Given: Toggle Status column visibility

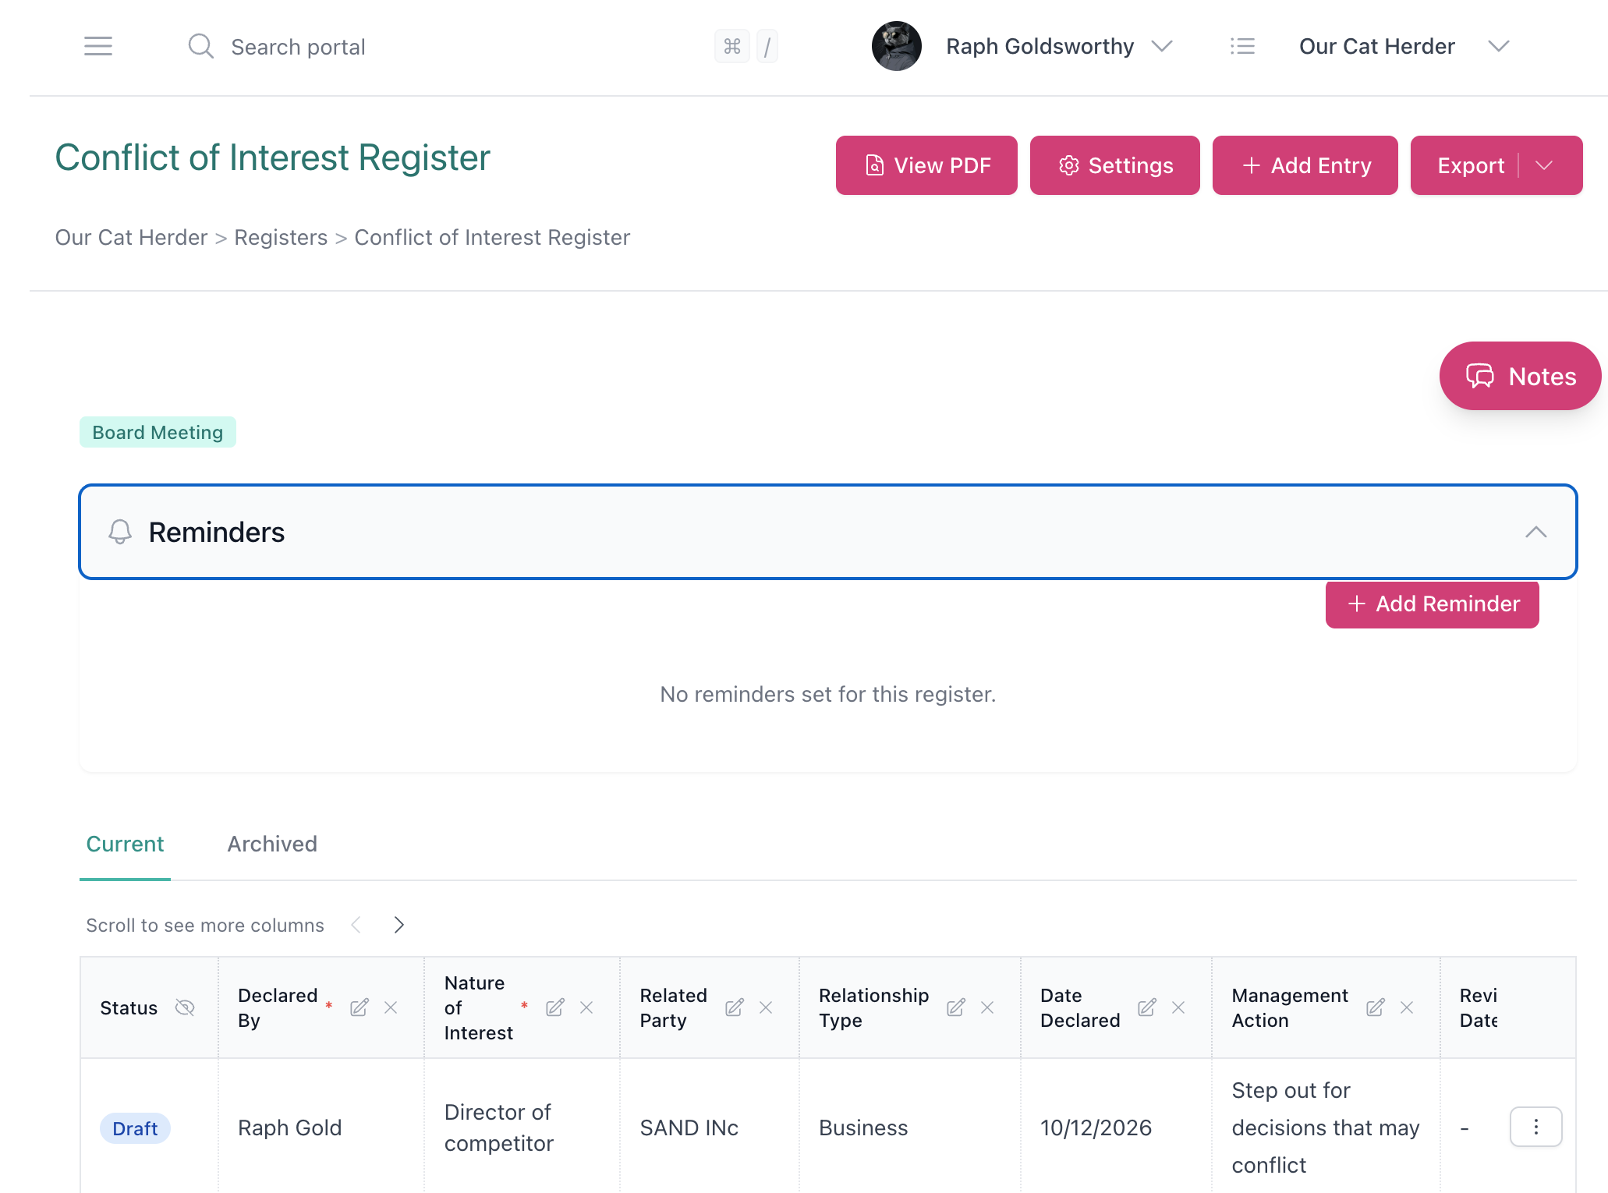Looking at the screenshot, I should 185,1007.
